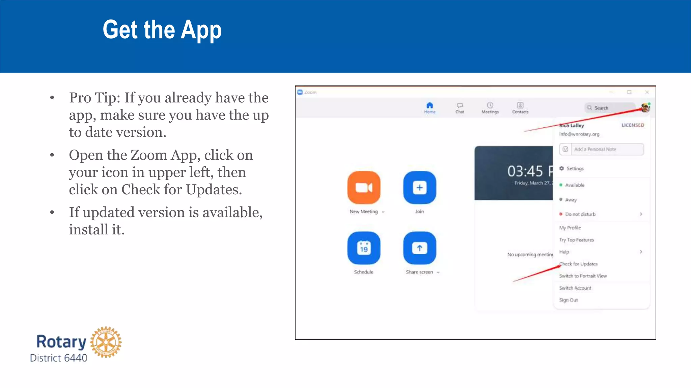This screenshot has width=691, height=388.
Task: Click Sign Out in the menu
Action: (568, 300)
